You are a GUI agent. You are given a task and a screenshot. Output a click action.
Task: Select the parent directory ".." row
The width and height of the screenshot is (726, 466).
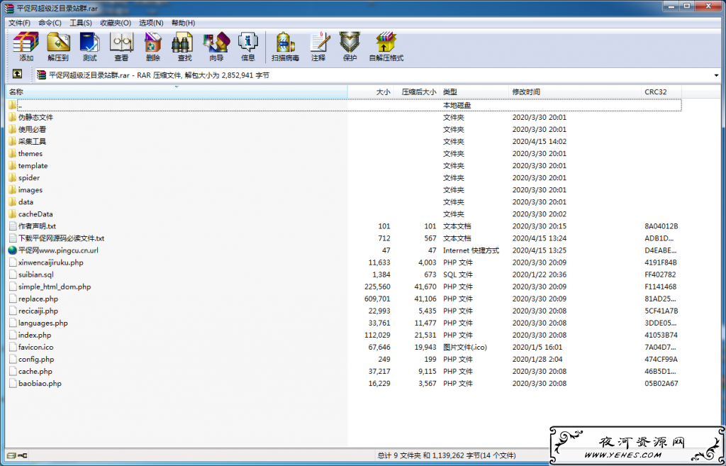coord(344,105)
